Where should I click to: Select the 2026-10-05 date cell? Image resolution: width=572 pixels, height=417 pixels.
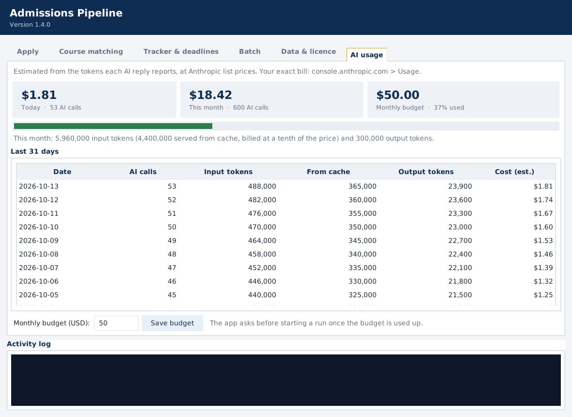pyautogui.click(x=39, y=295)
